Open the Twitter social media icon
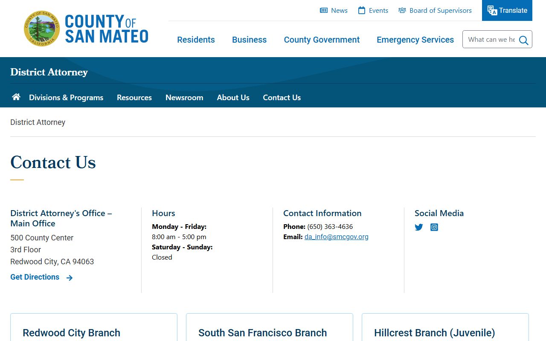 [x=419, y=227]
